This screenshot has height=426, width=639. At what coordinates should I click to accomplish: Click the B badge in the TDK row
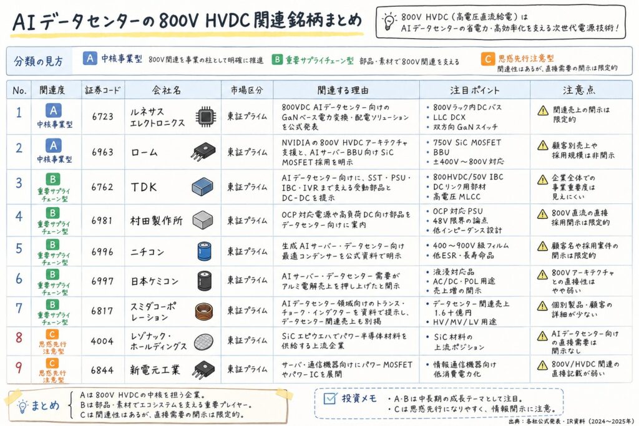pos(53,179)
